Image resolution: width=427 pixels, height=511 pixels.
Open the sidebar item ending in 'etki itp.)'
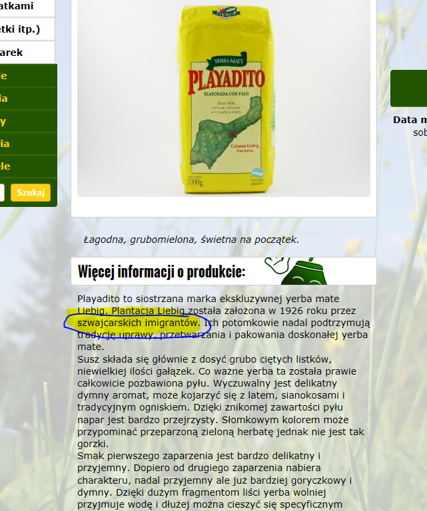tap(27, 29)
